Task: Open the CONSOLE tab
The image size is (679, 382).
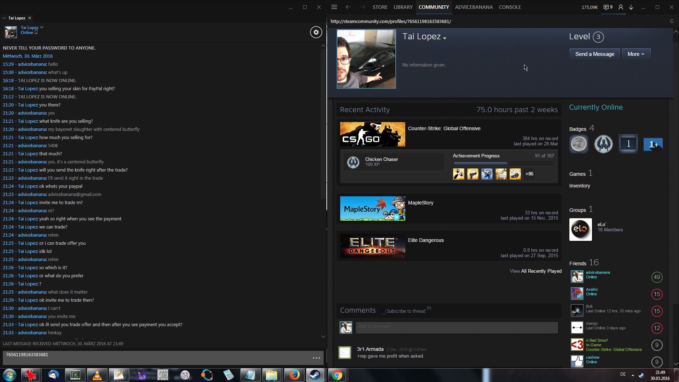Action: tap(510, 7)
